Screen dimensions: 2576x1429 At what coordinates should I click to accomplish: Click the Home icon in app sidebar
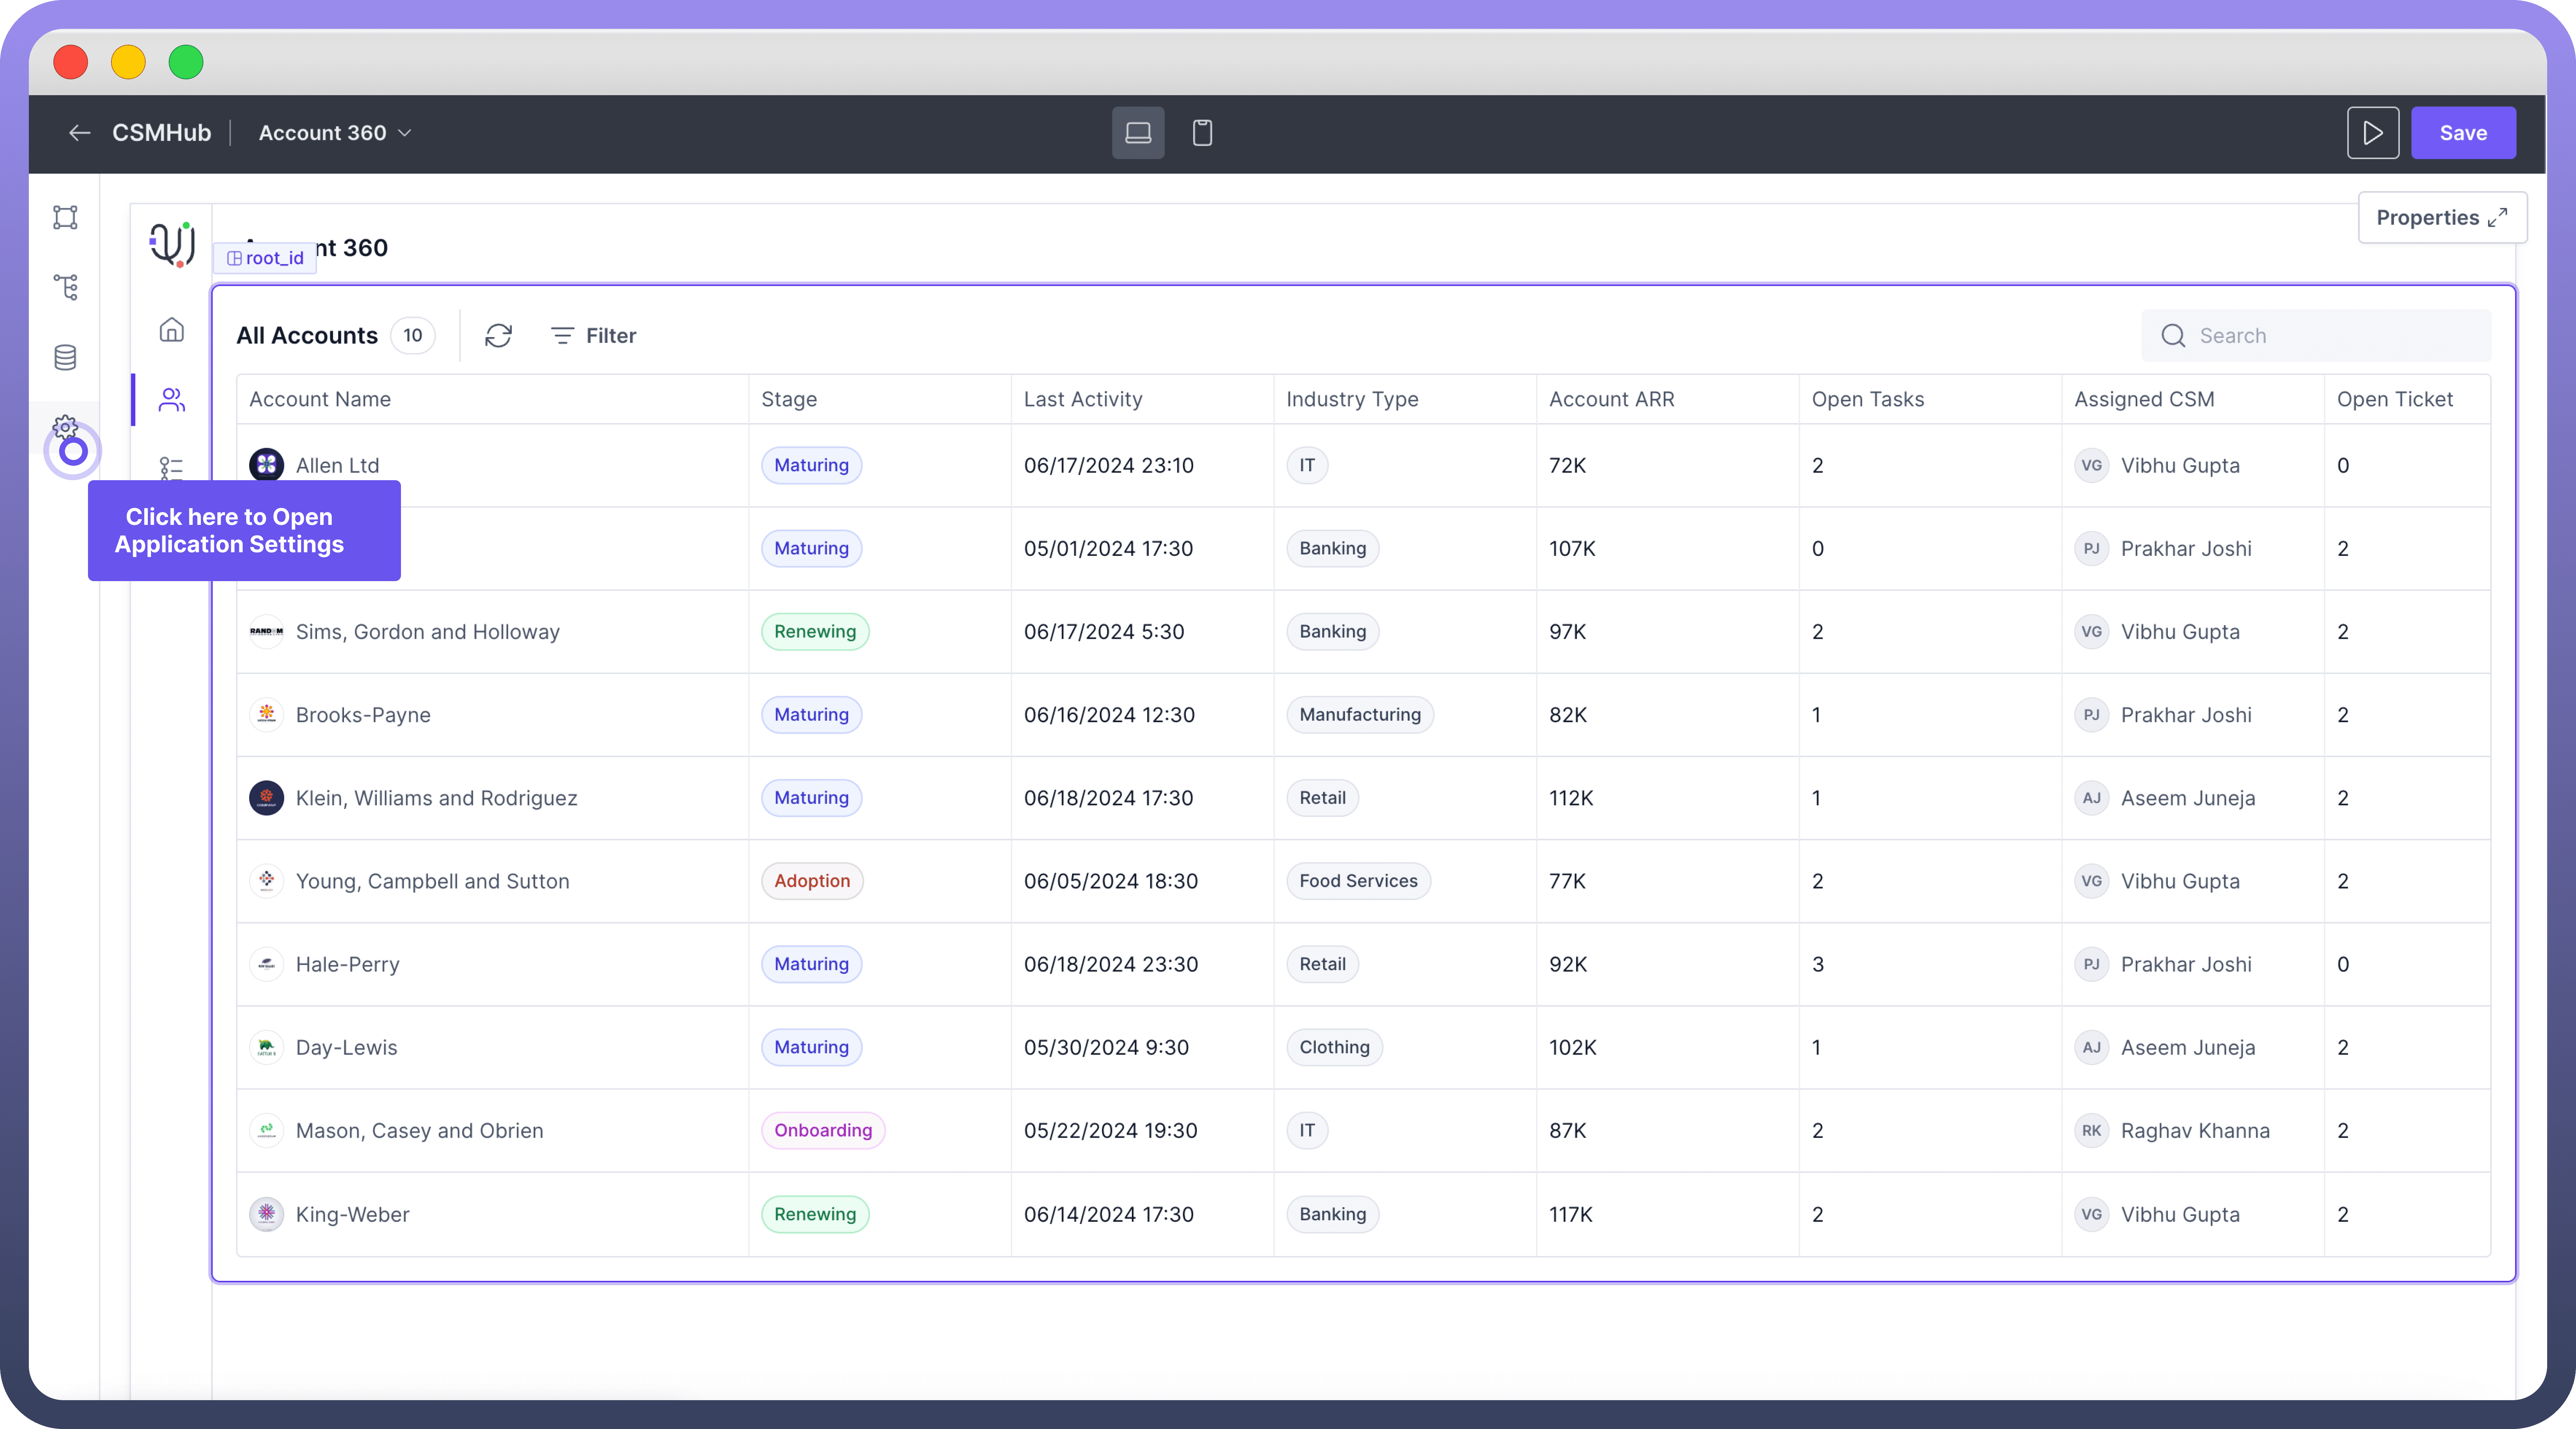(172, 330)
